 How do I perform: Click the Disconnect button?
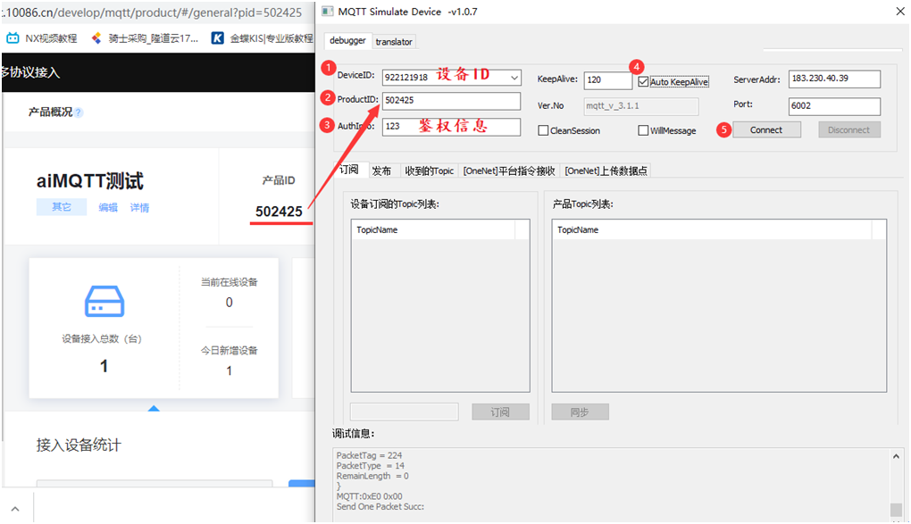click(848, 130)
